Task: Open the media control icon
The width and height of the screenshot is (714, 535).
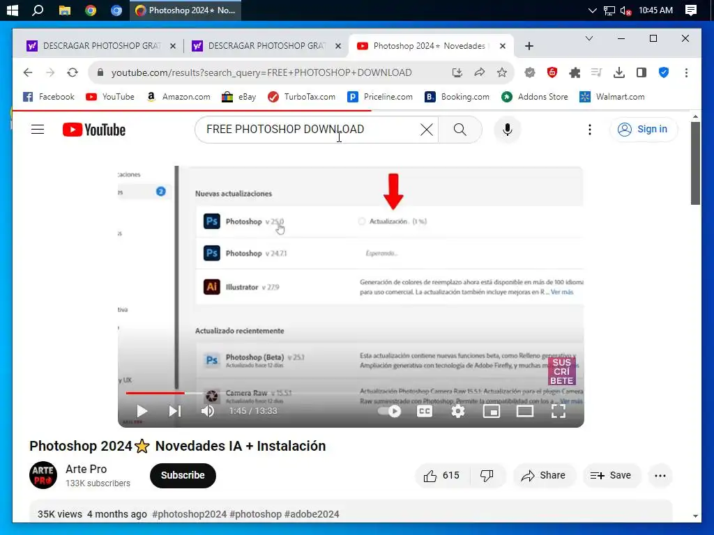Action: pos(596,72)
